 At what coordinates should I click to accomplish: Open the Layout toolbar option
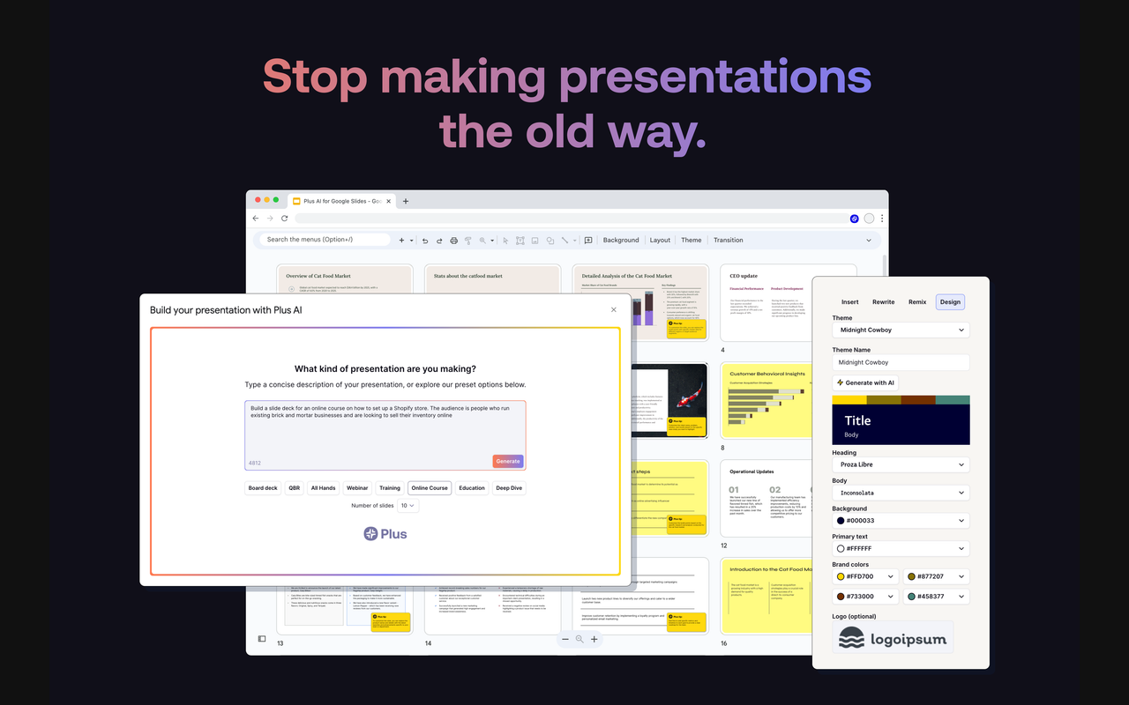660,240
